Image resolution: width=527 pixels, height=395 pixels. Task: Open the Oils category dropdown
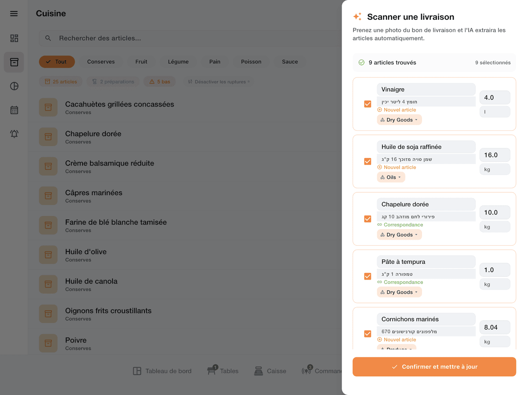391,177
